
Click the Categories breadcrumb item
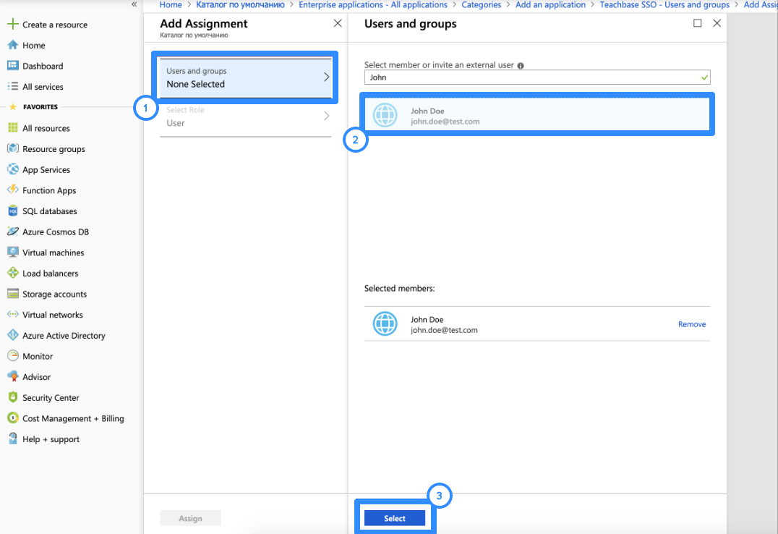point(482,4)
